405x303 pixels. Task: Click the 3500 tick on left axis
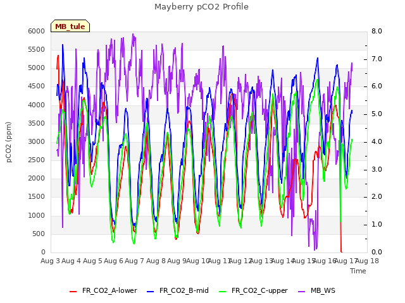(x=37, y=123)
